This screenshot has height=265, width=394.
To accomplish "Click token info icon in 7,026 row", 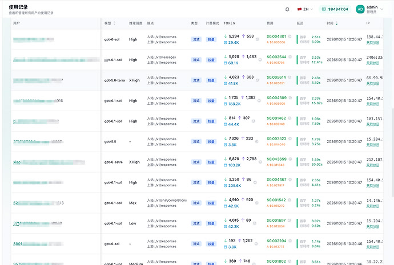I will [256, 142].
